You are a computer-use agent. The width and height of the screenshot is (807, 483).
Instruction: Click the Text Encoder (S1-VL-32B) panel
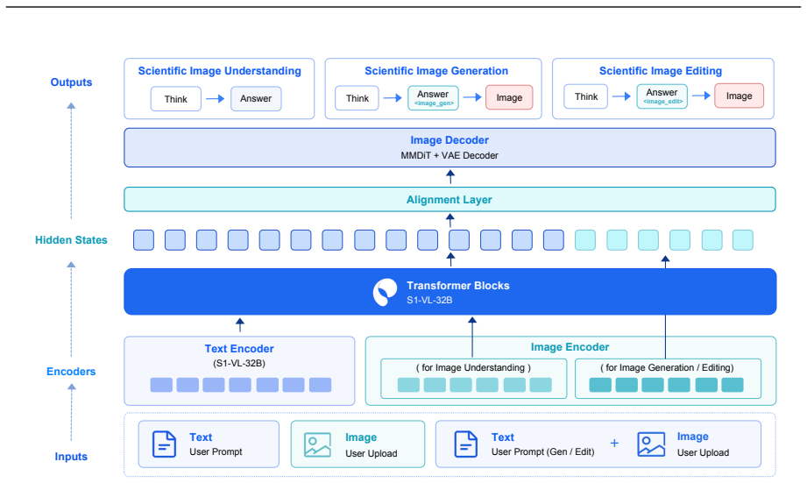coord(239,371)
